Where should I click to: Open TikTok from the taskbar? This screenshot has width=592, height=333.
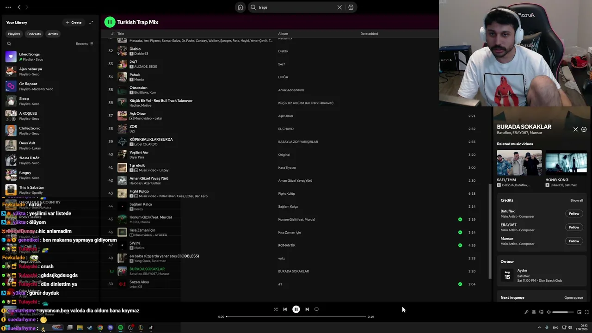(x=151, y=327)
